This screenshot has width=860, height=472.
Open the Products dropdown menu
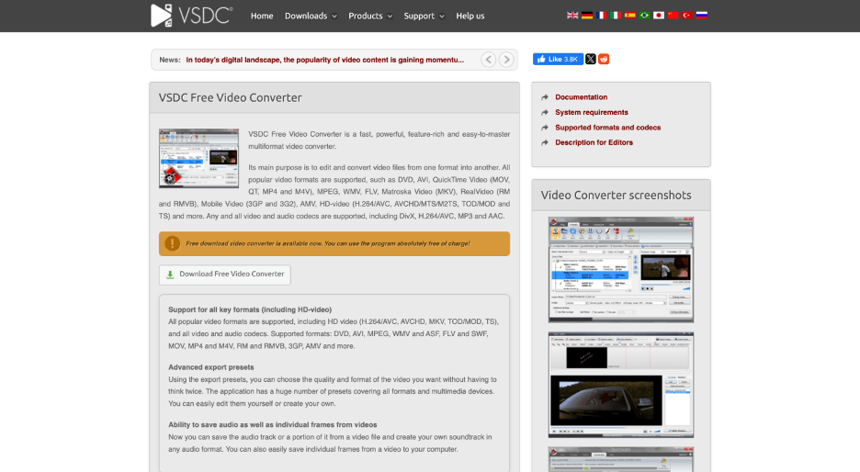pos(370,16)
